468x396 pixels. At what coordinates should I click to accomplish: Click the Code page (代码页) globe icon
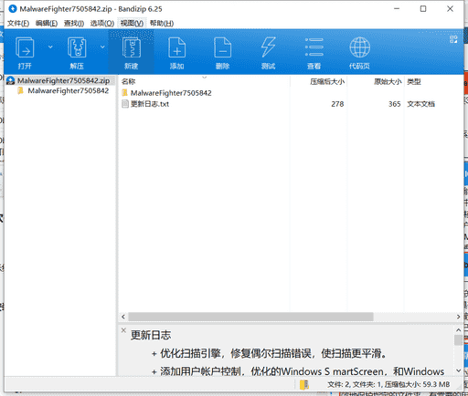(359, 47)
